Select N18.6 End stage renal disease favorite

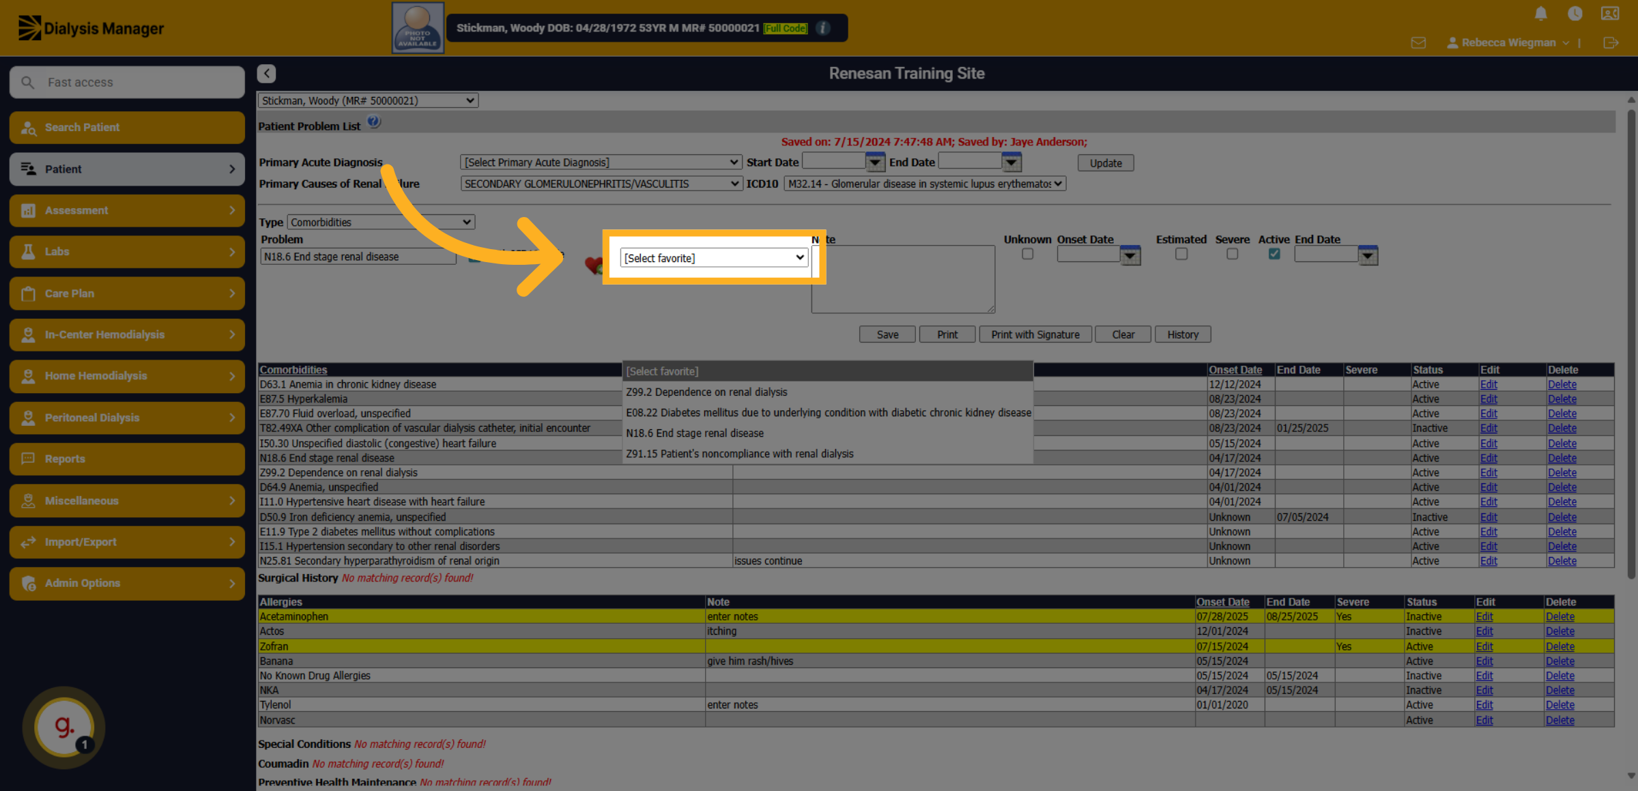tap(827, 433)
